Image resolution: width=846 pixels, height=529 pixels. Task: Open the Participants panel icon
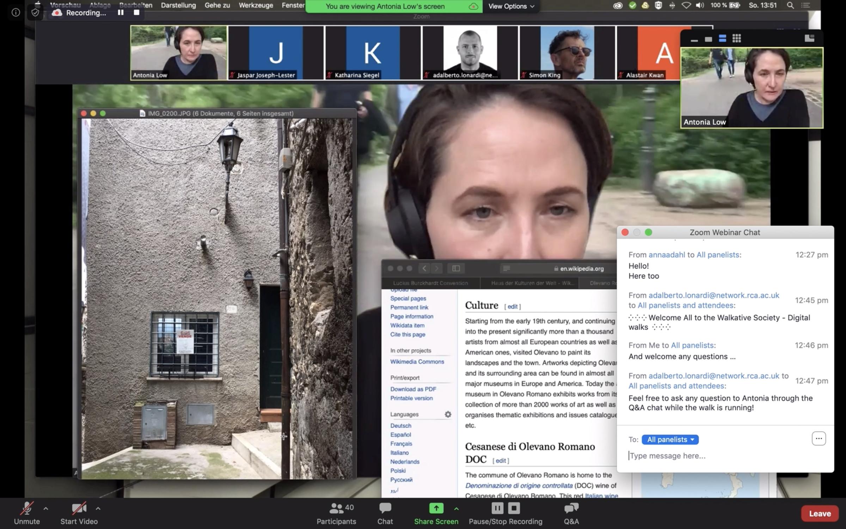[x=336, y=508]
